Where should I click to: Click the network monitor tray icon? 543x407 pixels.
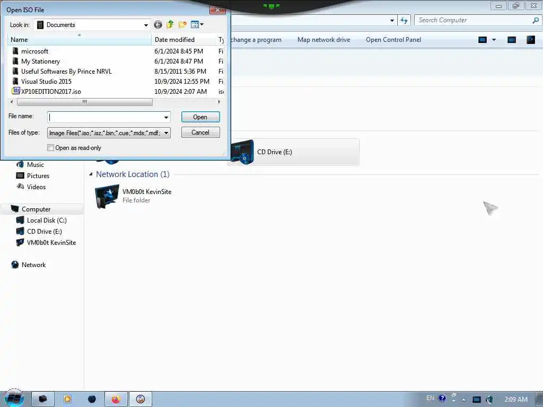(477, 400)
